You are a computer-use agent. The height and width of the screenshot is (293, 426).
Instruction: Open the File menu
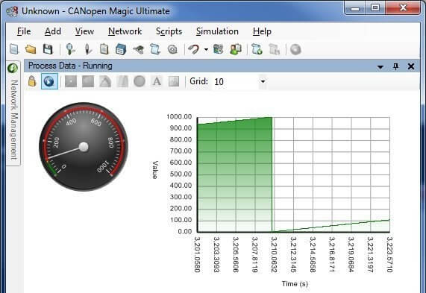click(24, 31)
